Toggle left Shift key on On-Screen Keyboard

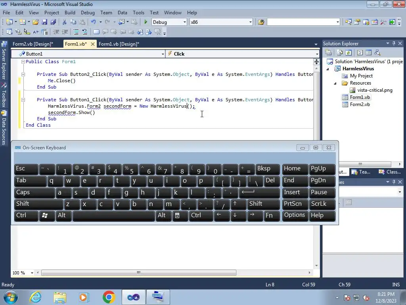coord(38,205)
